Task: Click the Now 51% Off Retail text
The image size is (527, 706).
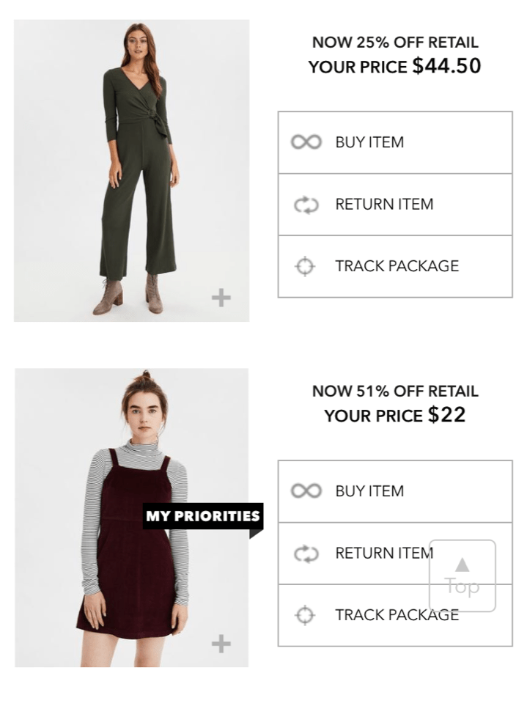Action: [394, 391]
